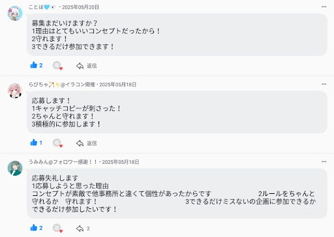This screenshot has width=334, height=237.
Task: Open らびちゃ's profile avatar
Action: tap(15, 91)
